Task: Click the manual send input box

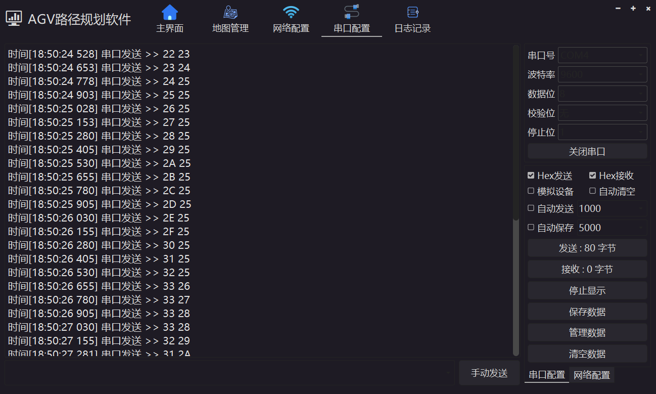Action: click(x=227, y=373)
